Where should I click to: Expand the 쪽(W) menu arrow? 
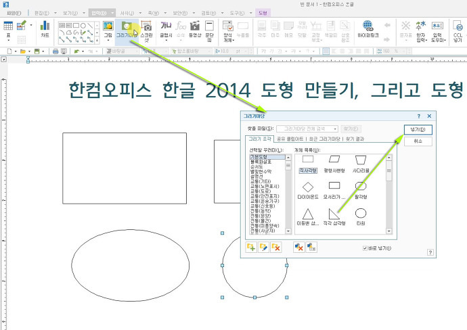pos(165,13)
